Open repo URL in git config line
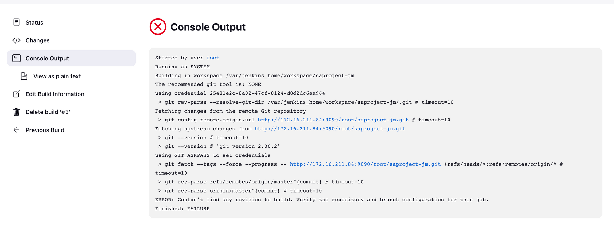614x248 pixels. pyautogui.click(x=333, y=120)
